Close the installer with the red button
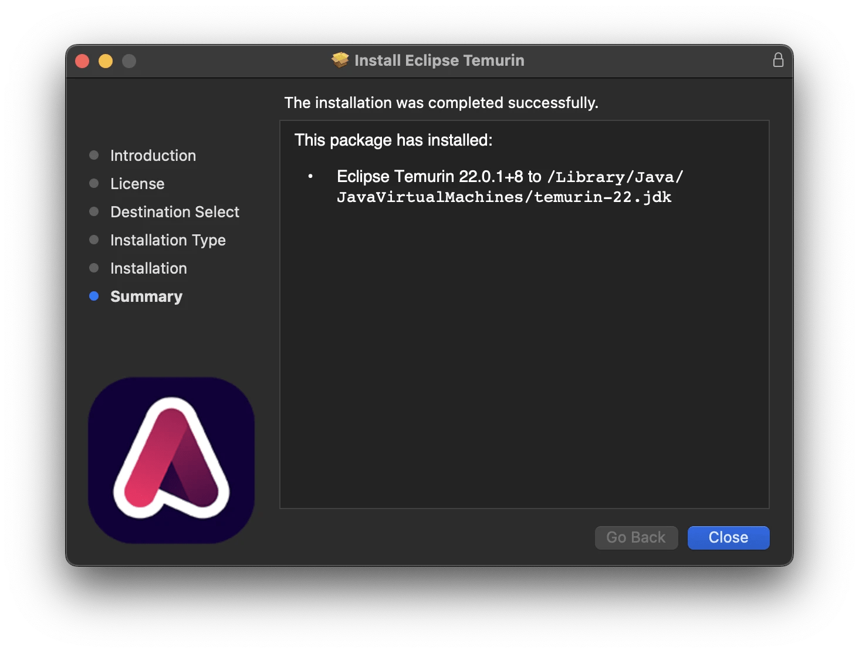 pyautogui.click(x=82, y=61)
